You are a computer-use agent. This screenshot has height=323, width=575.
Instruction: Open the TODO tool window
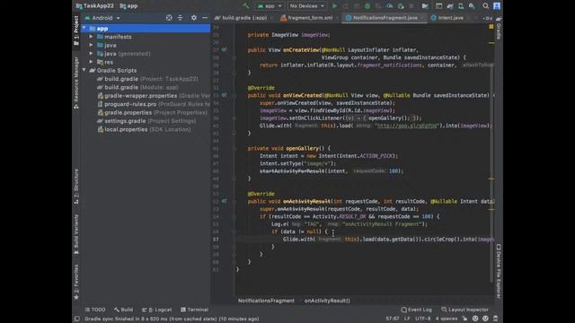[95, 310]
